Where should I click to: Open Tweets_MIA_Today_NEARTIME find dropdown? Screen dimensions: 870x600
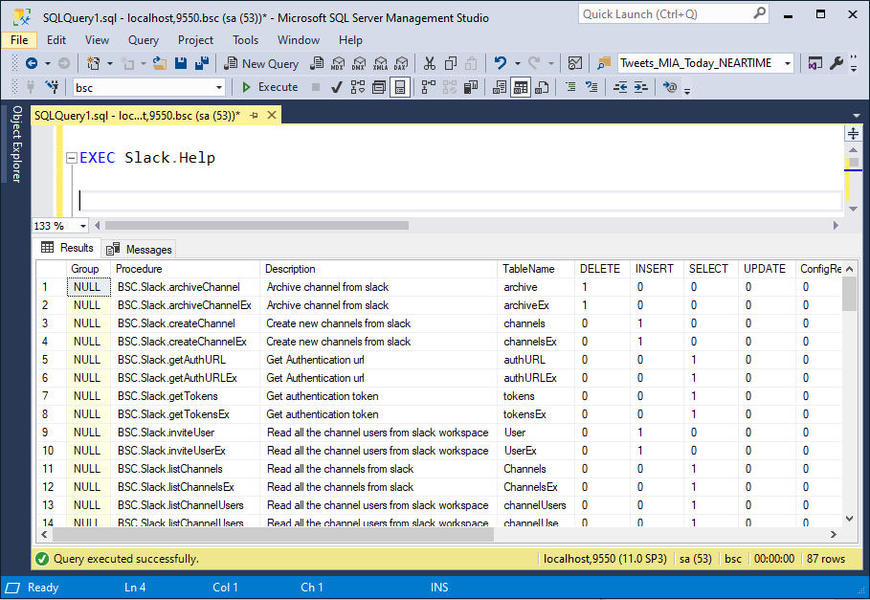(788, 63)
